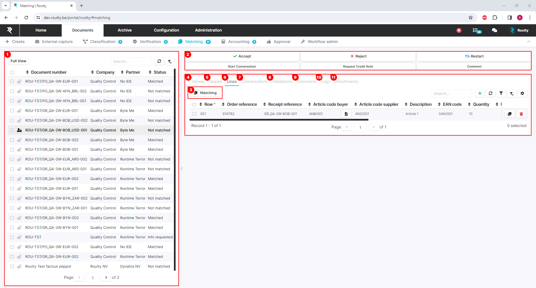The image size is (536, 288).
Task: Duplicate line 001 using copy icon
Action: tap(509, 114)
